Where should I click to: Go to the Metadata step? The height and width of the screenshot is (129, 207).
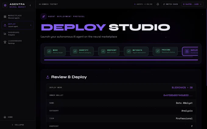click(x=136, y=51)
